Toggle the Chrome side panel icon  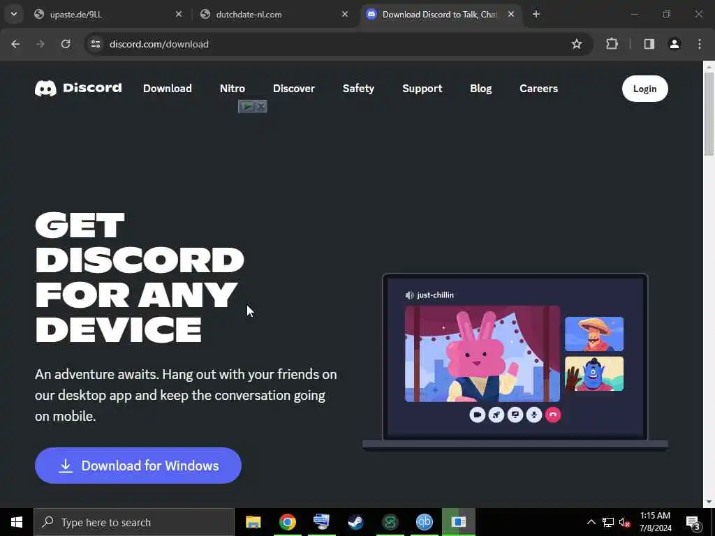tap(649, 44)
